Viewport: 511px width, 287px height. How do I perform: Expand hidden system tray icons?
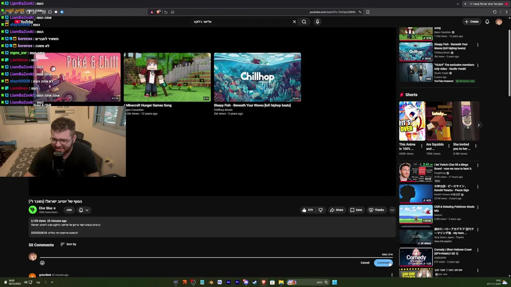[52, 282]
